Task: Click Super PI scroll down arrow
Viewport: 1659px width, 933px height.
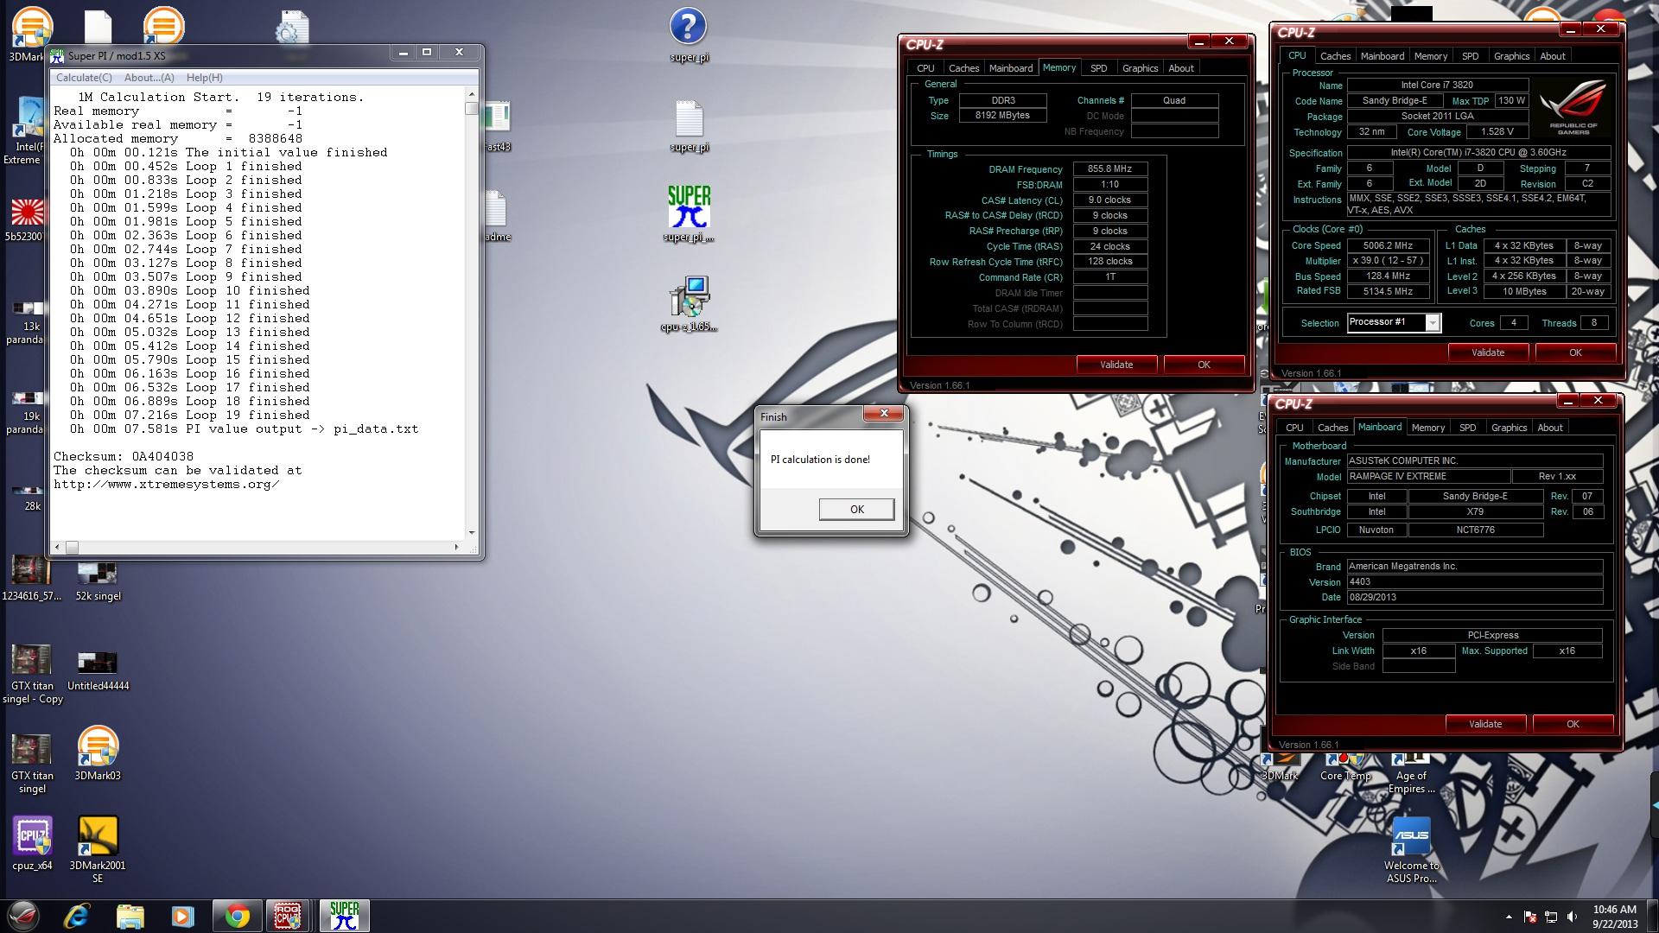Action: pos(471,532)
